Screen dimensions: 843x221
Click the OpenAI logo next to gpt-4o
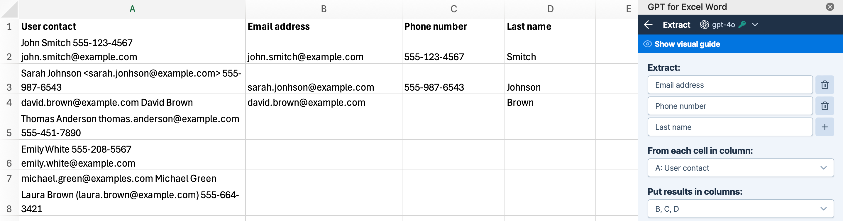pyautogui.click(x=704, y=25)
